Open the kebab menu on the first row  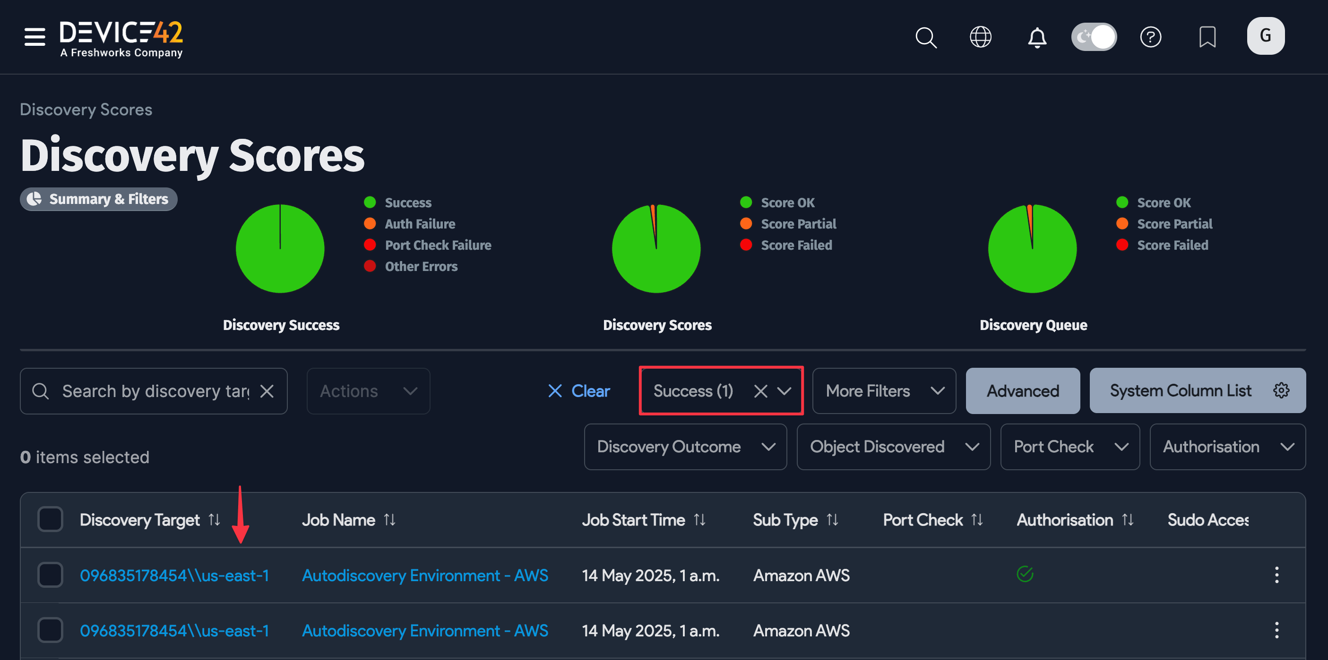[x=1277, y=575]
